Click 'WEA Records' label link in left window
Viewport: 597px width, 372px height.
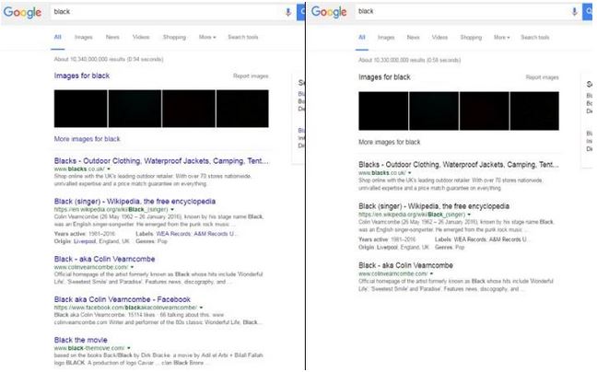point(173,234)
